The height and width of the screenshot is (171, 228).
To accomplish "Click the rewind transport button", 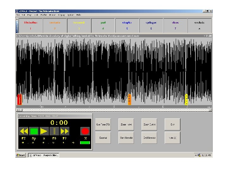I will [24, 131].
